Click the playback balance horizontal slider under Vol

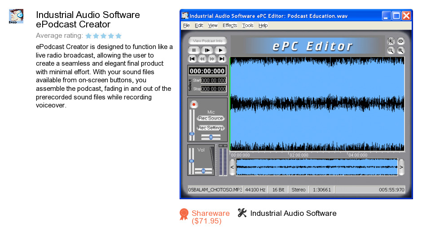coord(203,171)
